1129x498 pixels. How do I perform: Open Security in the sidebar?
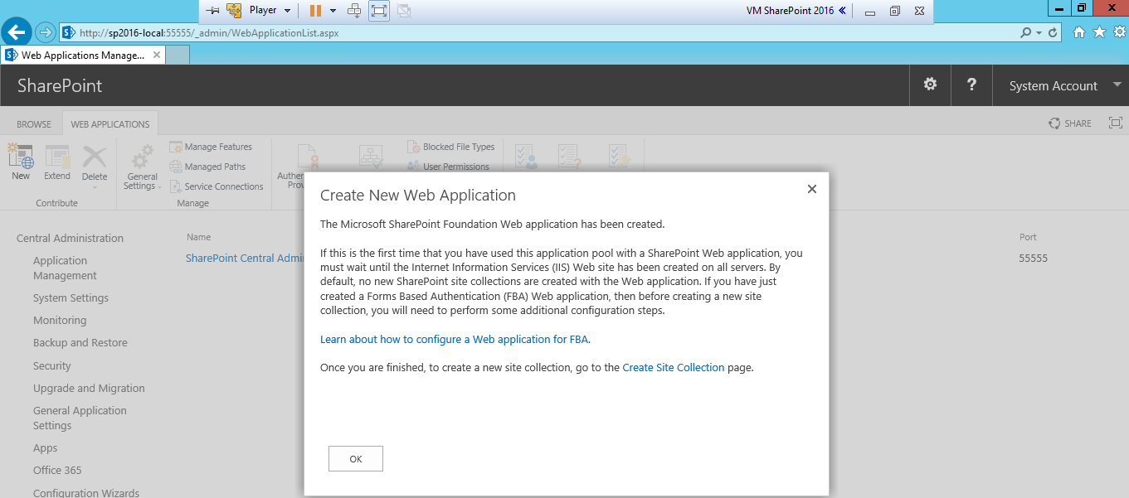52,365
